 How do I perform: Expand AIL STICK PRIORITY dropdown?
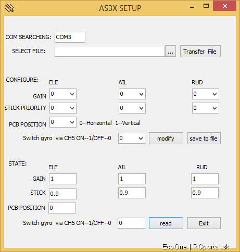tap(132, 108)
